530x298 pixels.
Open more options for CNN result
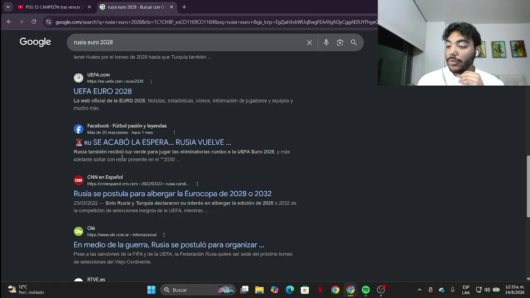pos(197,184)
